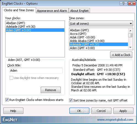Choose Abidjan (GMT) in time zones list

pos(99,30)
